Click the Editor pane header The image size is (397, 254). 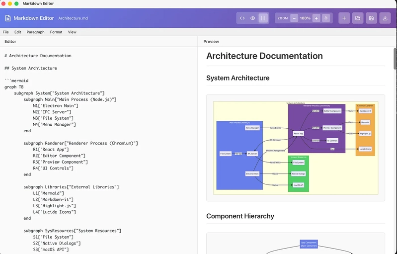[10, 42]
